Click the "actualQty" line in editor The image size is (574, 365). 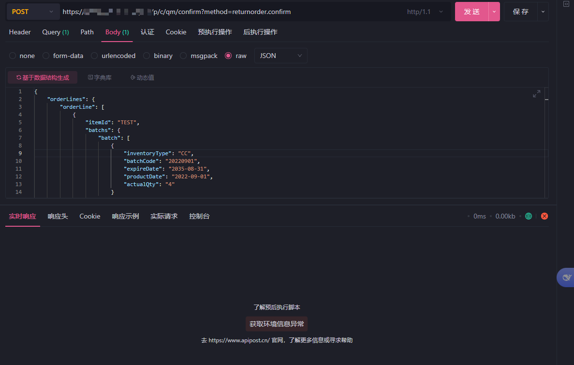point(149,184)
